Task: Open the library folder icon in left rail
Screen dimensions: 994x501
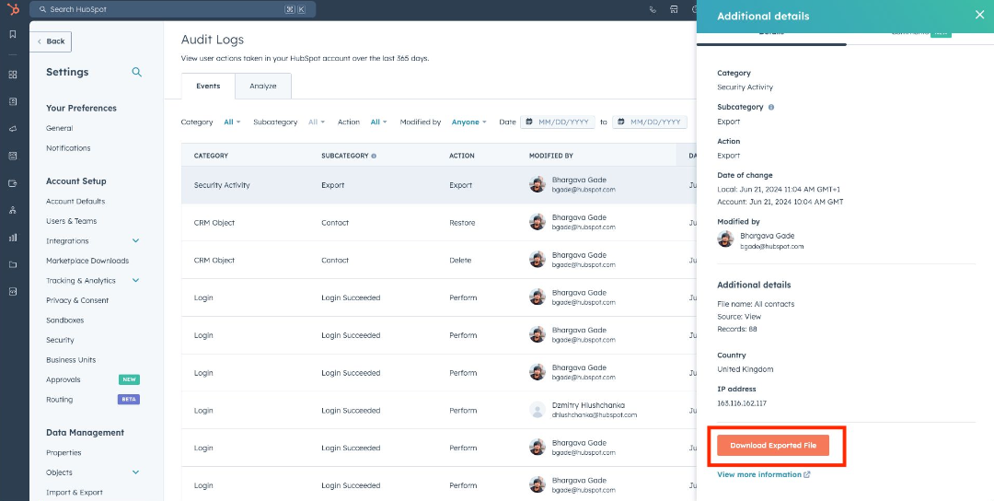Action: pos(13,264)
